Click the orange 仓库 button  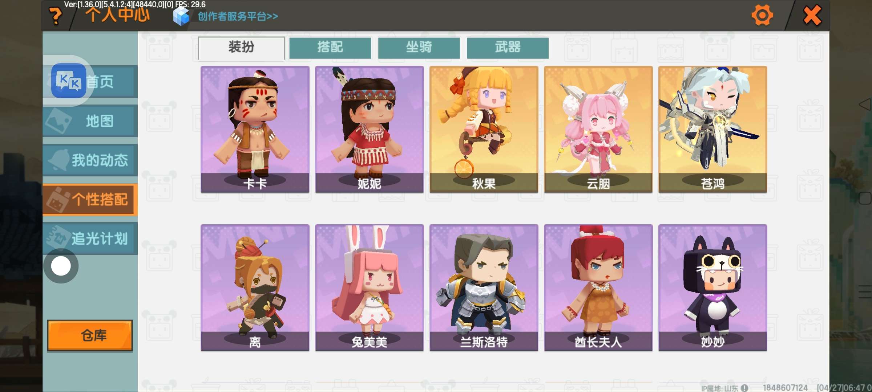tap(90, 335)
